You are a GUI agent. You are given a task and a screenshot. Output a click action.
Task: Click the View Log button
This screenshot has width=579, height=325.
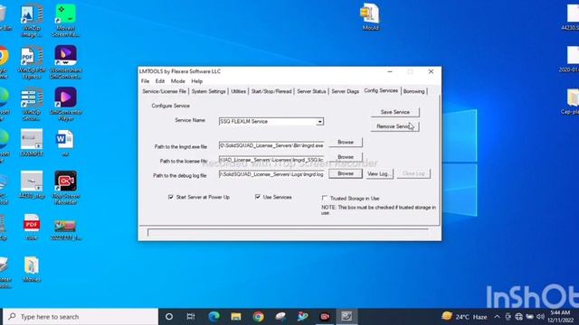pos(379,173)
